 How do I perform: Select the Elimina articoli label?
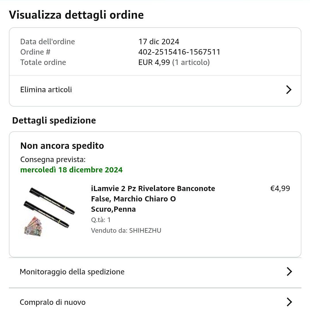click(x=46, y=90)
